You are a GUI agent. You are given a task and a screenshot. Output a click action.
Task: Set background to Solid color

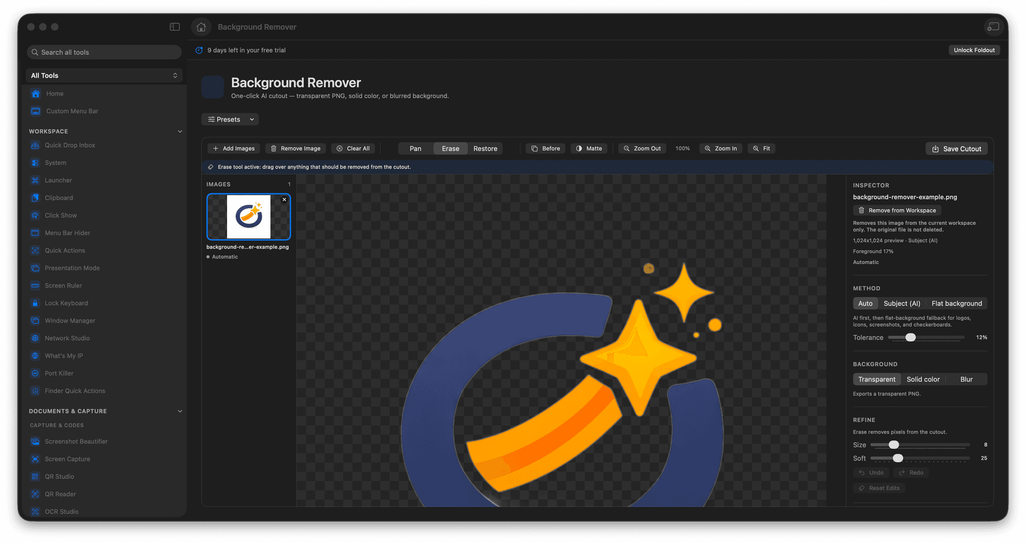(x=923, y=379)
